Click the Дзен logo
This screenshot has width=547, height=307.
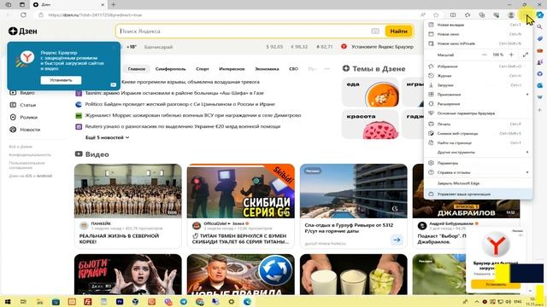click(23, 31)
